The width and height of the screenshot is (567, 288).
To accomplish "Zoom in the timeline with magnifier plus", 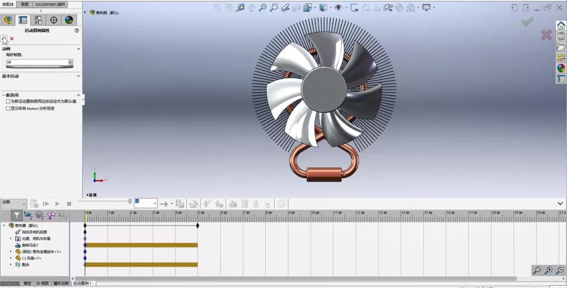I will point(549,270).
